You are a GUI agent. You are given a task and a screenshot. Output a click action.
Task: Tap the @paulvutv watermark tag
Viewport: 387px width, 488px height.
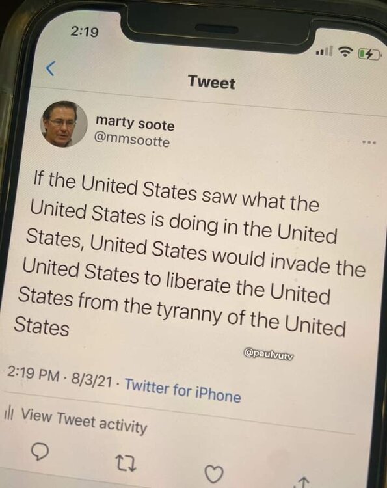[269, 354]
